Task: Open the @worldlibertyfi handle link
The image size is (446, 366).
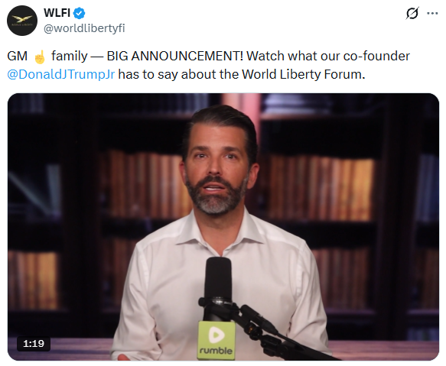Action: tap(84, 28)
